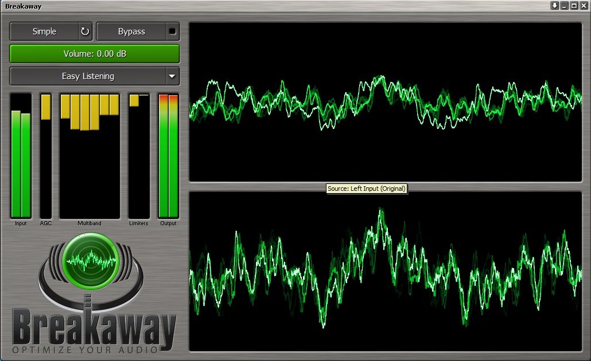
Task: Click the upper oscilloscope waveform display
Action: point(385,102)
